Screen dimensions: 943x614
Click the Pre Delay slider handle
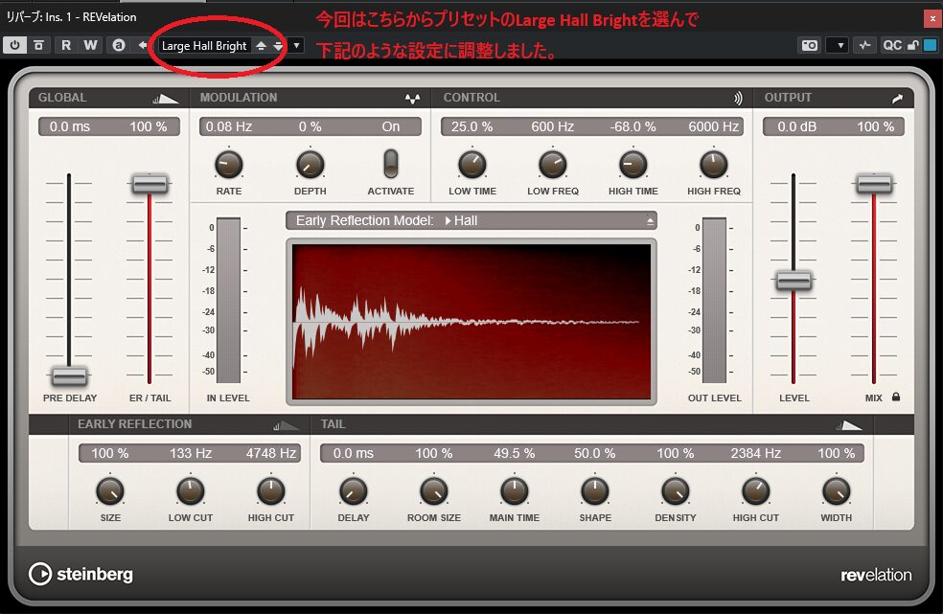(x=69, y=376)
